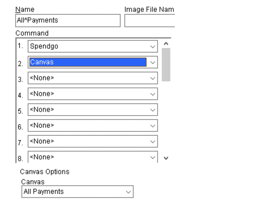Image resolution: width=254 pixels, height=204 pixels.
Task: Click the command list scroll up arrow
Action: [x=166, y=44]
